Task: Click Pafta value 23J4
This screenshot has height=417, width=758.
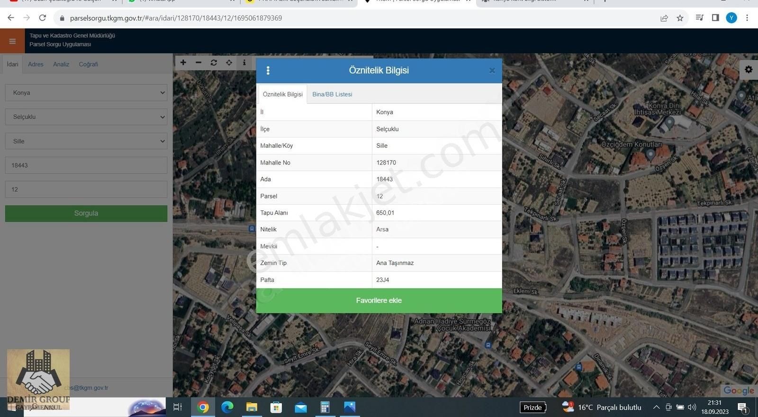Action: click(383, 280)
